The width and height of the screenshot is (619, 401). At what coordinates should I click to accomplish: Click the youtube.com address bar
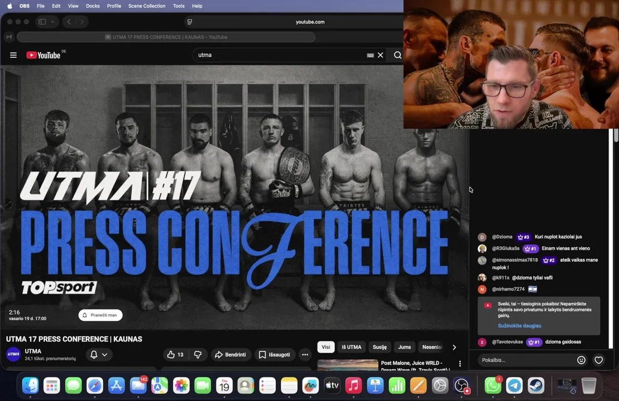coord(310,22)
